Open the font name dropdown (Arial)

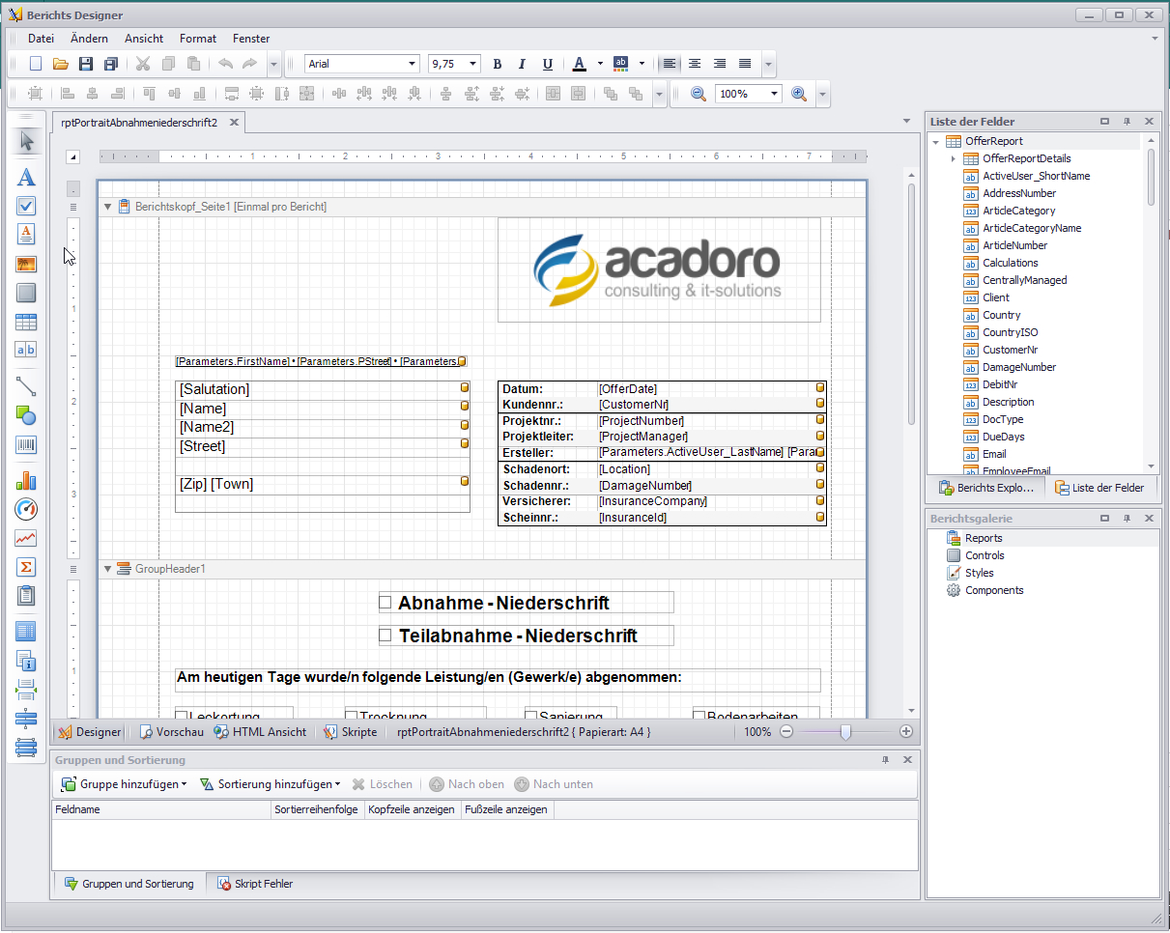(x=413, y=65)
